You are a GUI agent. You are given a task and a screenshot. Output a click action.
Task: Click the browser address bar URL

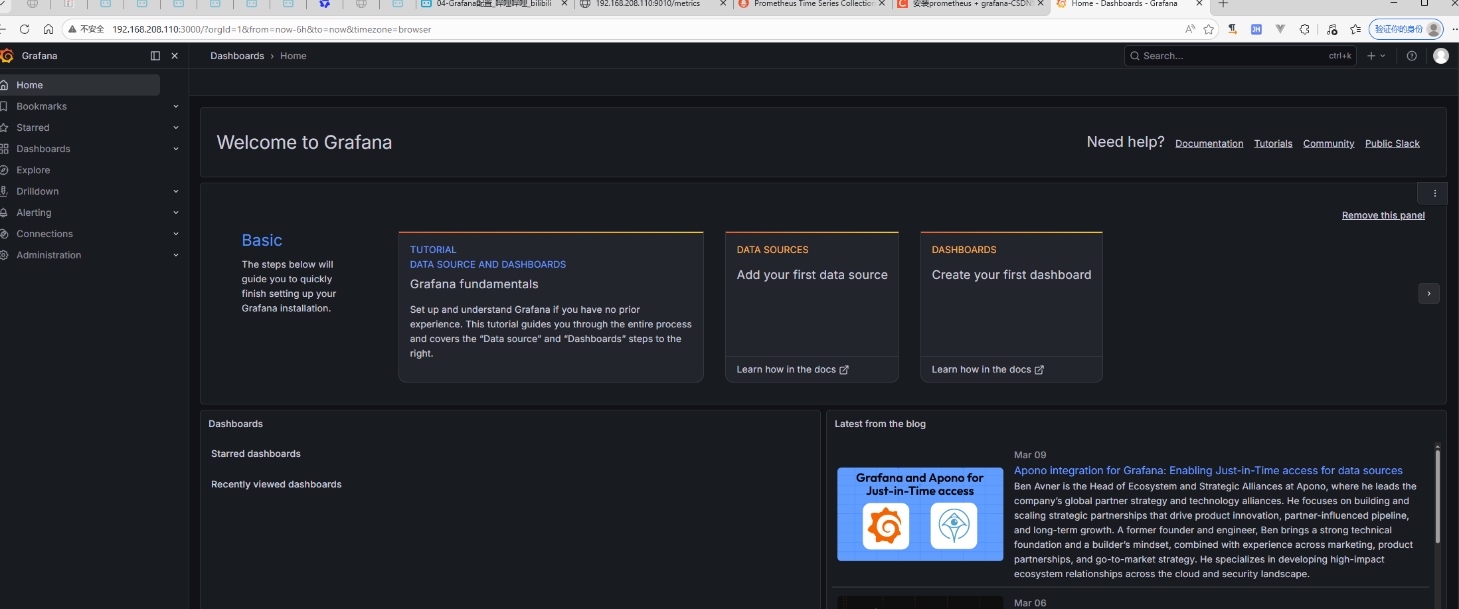[272, 29]
